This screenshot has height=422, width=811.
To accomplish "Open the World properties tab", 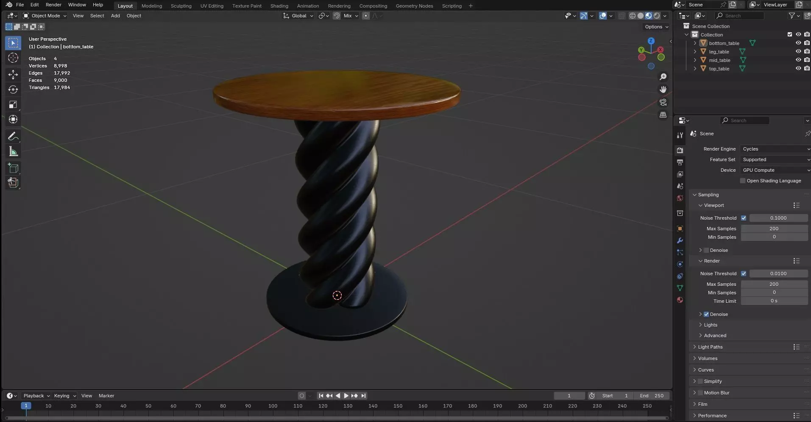I will pos(680,198).
